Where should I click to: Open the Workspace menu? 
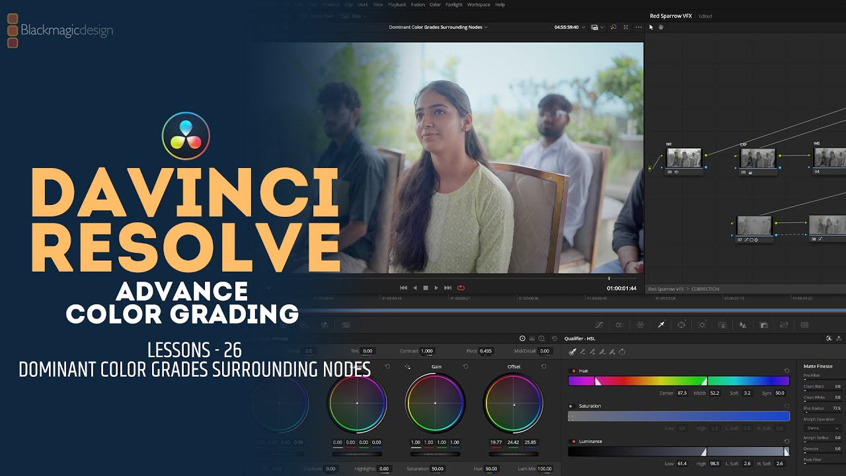click(x=479, y=5)
